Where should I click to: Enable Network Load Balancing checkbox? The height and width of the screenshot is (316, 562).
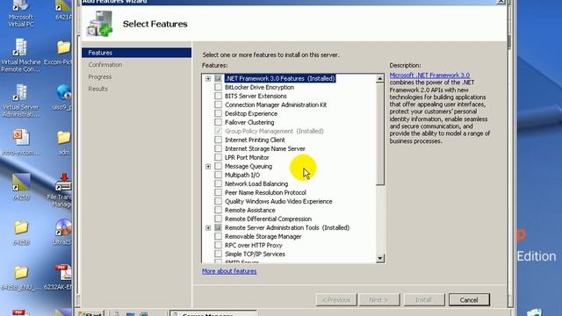pyautogui.click(x=218, y=183)
